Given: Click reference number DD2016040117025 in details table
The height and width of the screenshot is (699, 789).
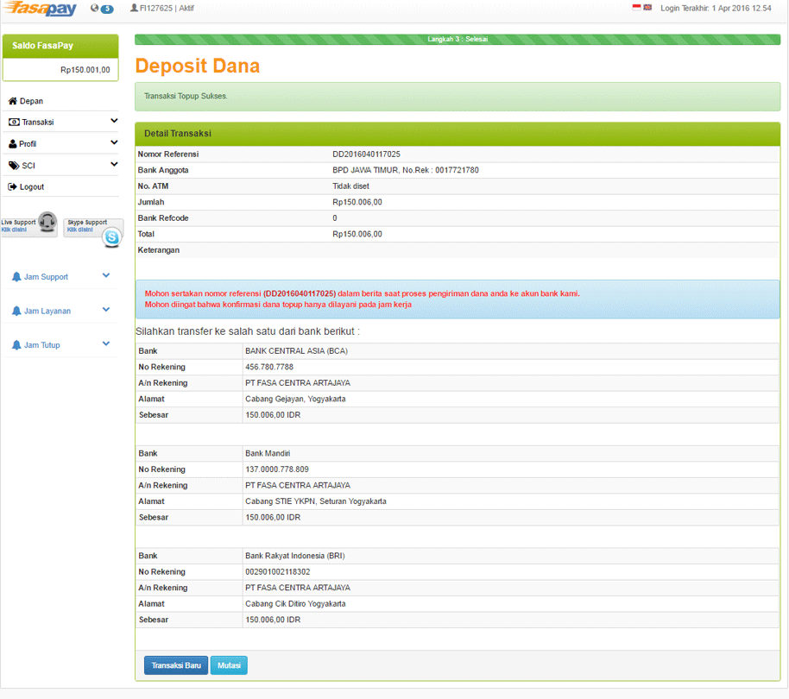Looking at the screenshot, I should tap(366, 154).
